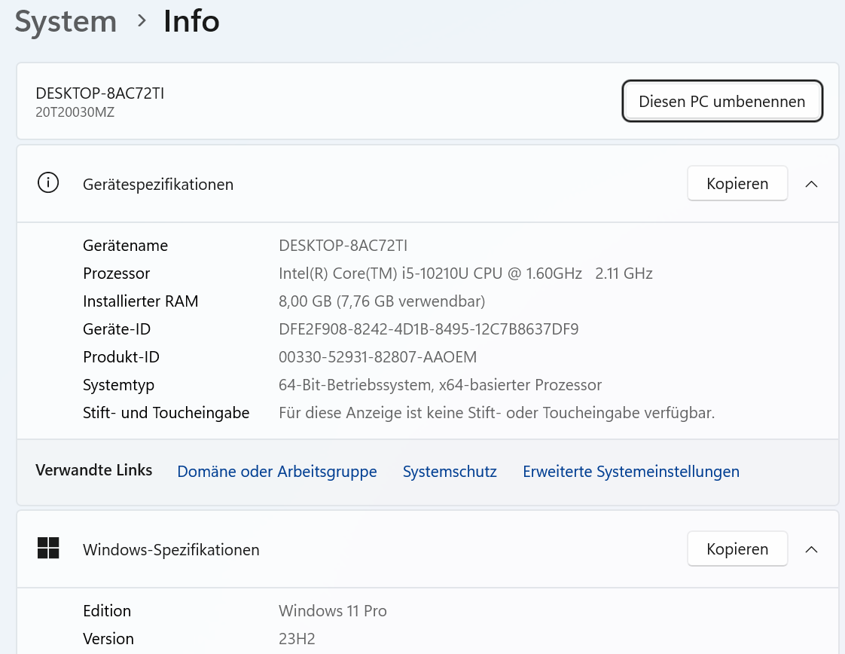Collapse the Gerätespezifikationen section chevron
The image size is (845, 654).
811,184
